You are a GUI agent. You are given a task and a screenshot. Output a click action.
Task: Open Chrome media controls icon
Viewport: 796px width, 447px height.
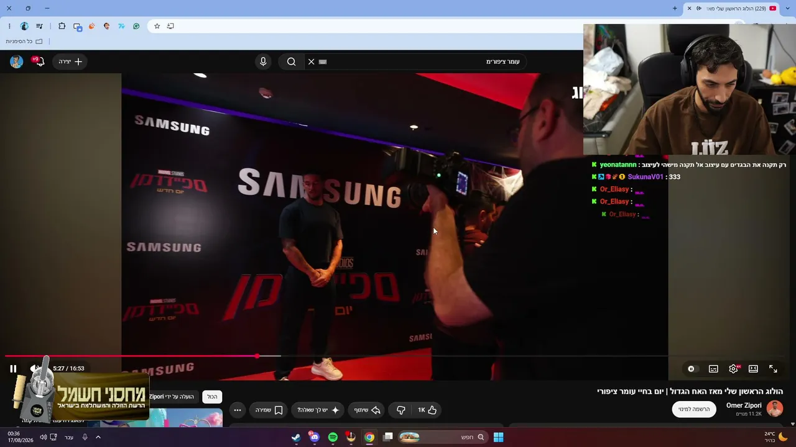pyautogui.click(x=40, y=26)
